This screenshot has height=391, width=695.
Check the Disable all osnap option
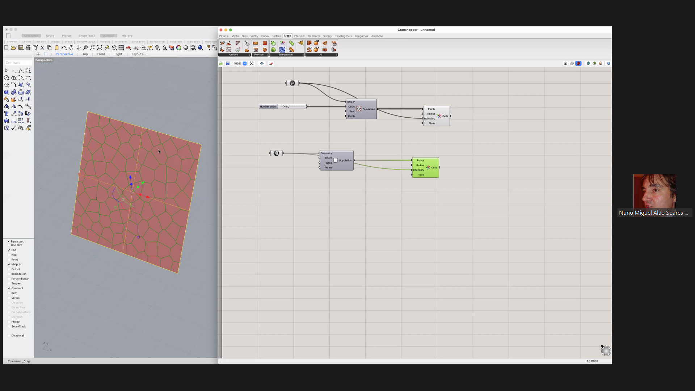tap(9, 336)
